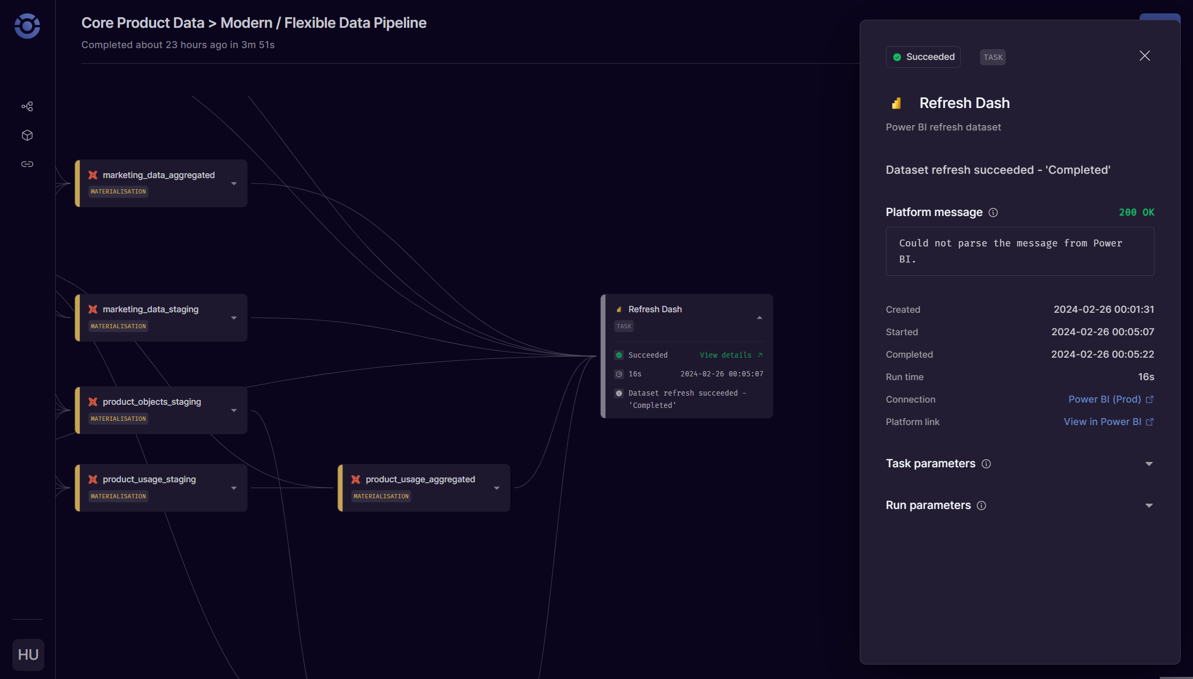The height and width of the screenshot is (679, 1193).
Task: Collapse the Refresh Dash node details
Action: point(759,317)
